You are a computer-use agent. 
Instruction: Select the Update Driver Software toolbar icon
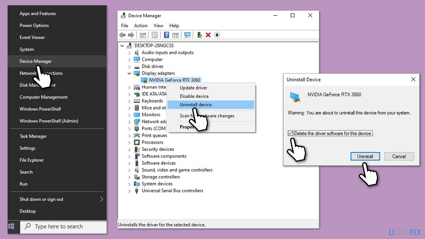click(x=200, y=35)
